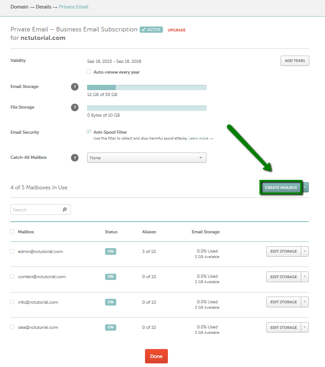Open the Learn more link
The width and height of the screenshot is (325, 367).
pyautogui.click(x=201, y=138)
